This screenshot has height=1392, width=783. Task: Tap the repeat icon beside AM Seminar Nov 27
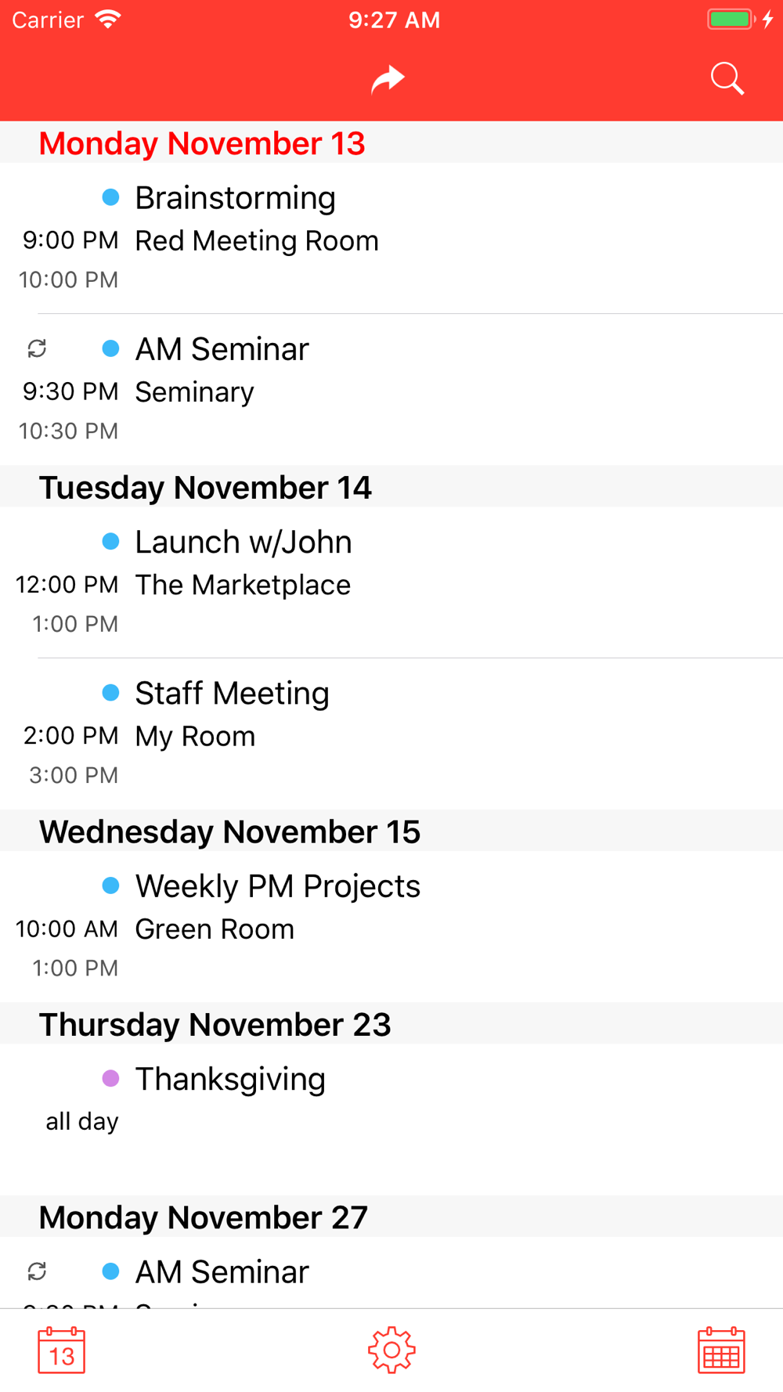pyautogui.click(x=37, y=1271)
